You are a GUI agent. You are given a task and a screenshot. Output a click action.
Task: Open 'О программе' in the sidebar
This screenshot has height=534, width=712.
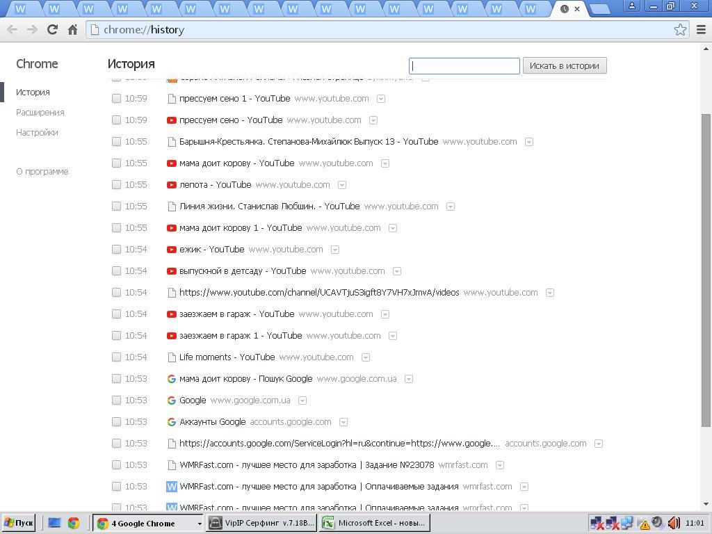tap(42, 172)
